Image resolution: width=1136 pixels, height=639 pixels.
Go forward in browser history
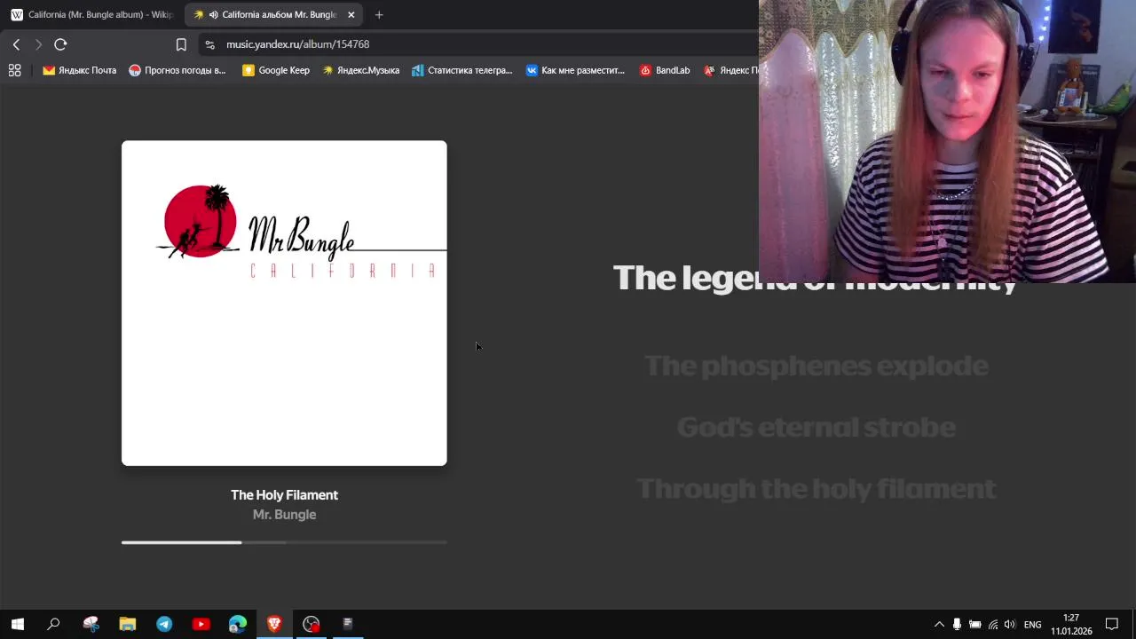click(38, 44)
